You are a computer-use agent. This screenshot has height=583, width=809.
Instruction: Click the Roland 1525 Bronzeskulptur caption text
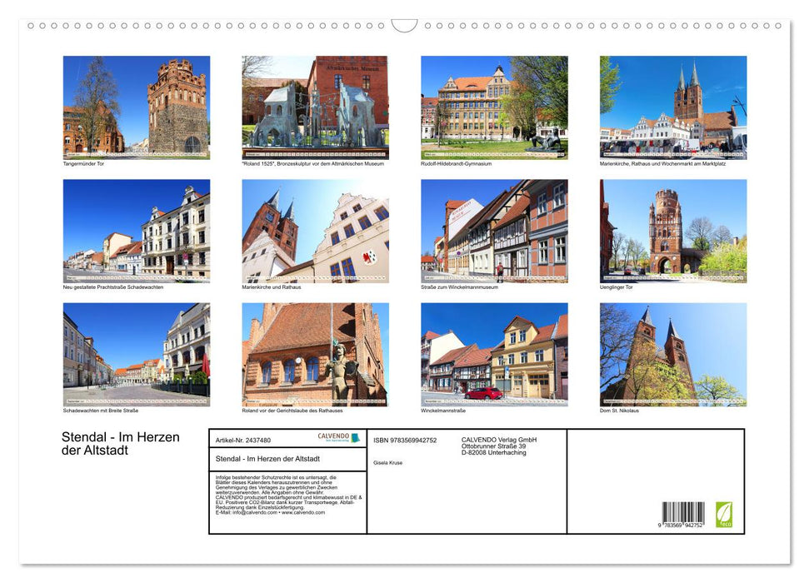313,163
